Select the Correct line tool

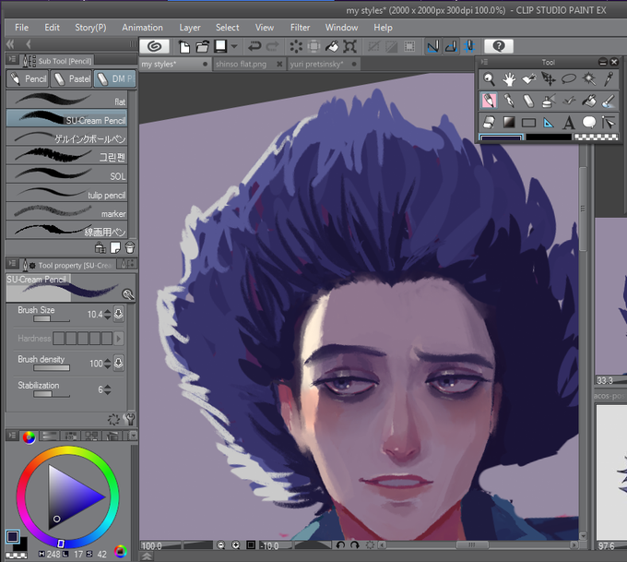tap(609, 122)
